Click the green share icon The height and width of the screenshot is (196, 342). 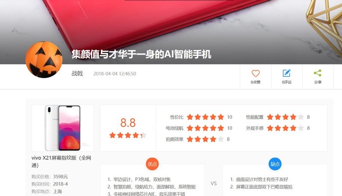(x=318, y=73)
